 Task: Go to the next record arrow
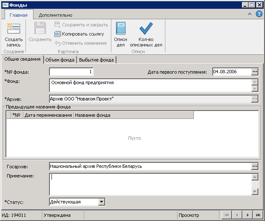tap(247, 215)
